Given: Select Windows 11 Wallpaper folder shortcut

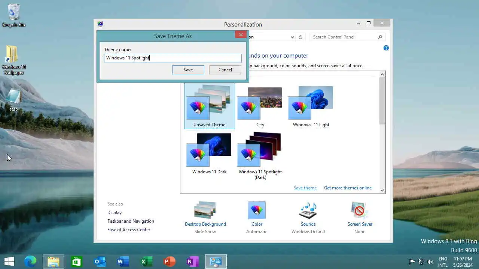Looking at the screenshot, I should point(14,60).
